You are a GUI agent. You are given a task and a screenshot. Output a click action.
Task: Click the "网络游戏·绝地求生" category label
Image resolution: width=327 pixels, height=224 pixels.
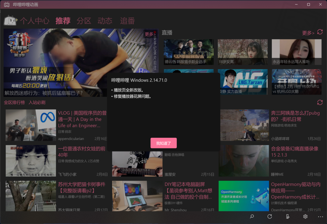[284, 125]
